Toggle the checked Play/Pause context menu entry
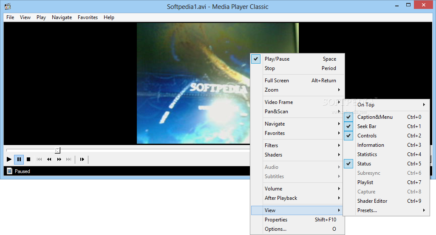The width and height of the screenshot is (436, 235). tap(297, 59)
